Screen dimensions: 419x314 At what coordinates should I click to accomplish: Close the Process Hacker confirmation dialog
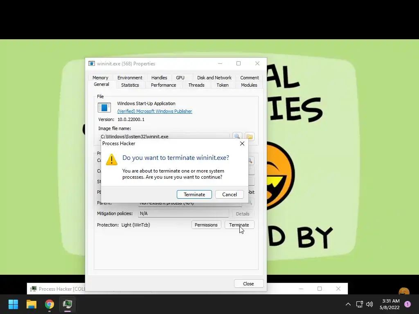pos(242,144)
